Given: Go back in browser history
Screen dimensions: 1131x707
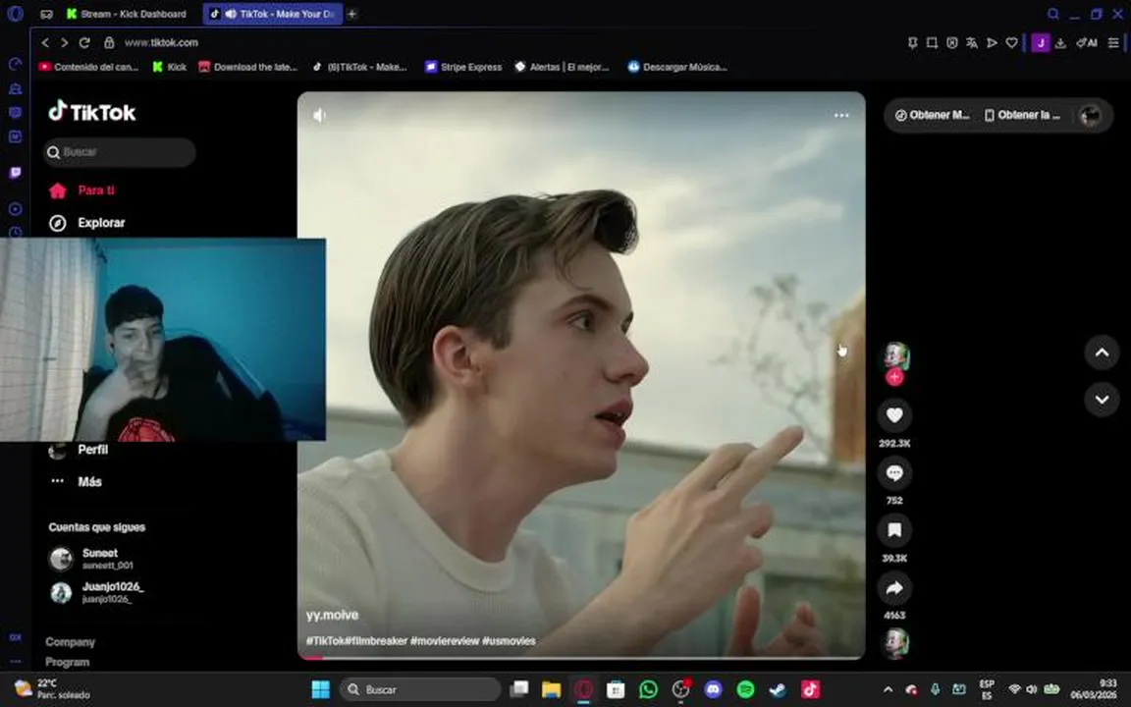Looking at the screenshot, I should [x=45, y=42].
